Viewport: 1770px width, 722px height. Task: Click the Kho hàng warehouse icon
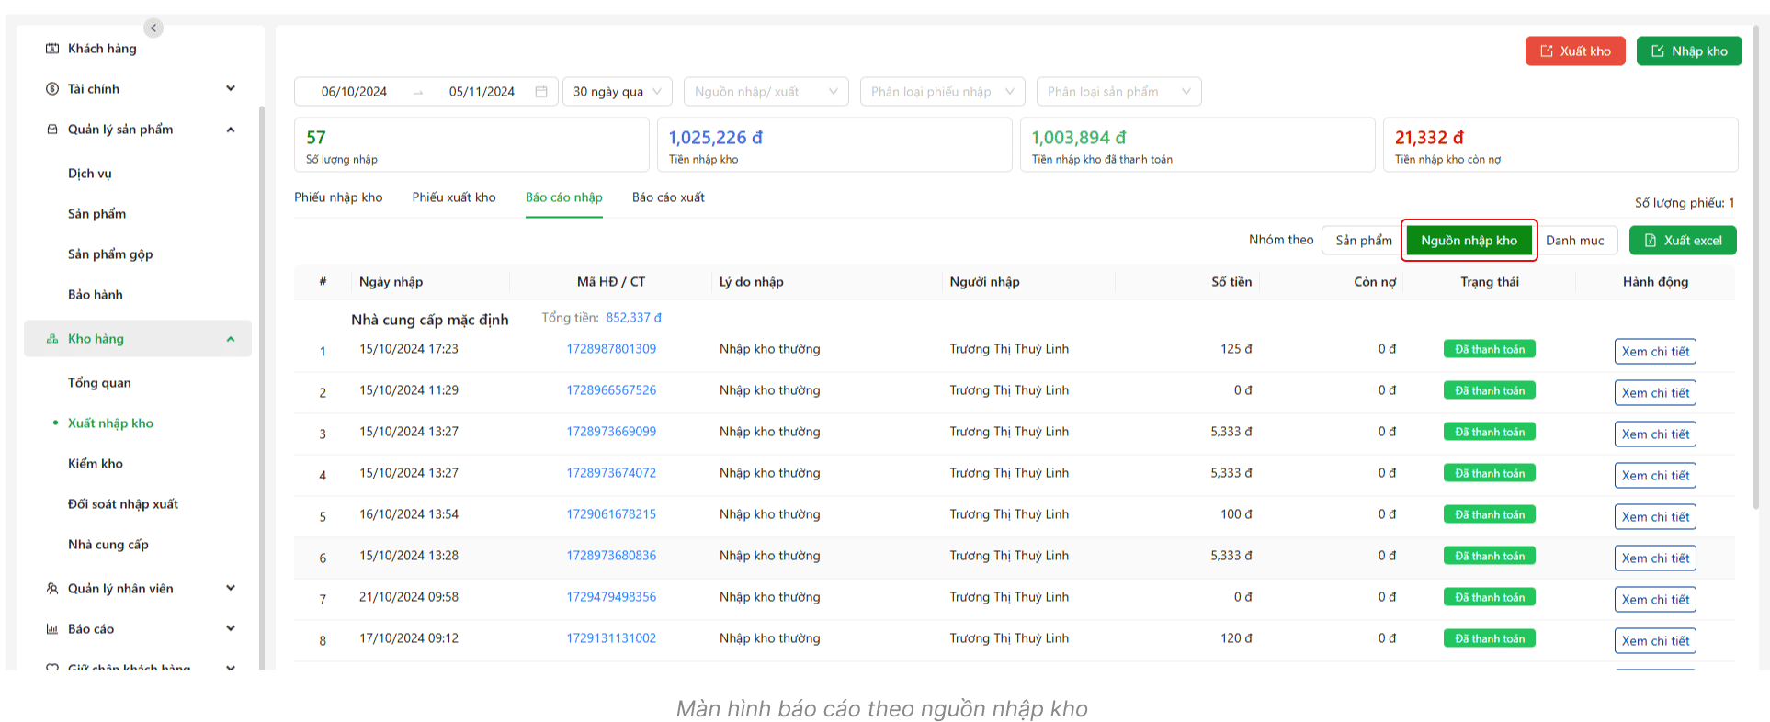(x=52, y=339)
